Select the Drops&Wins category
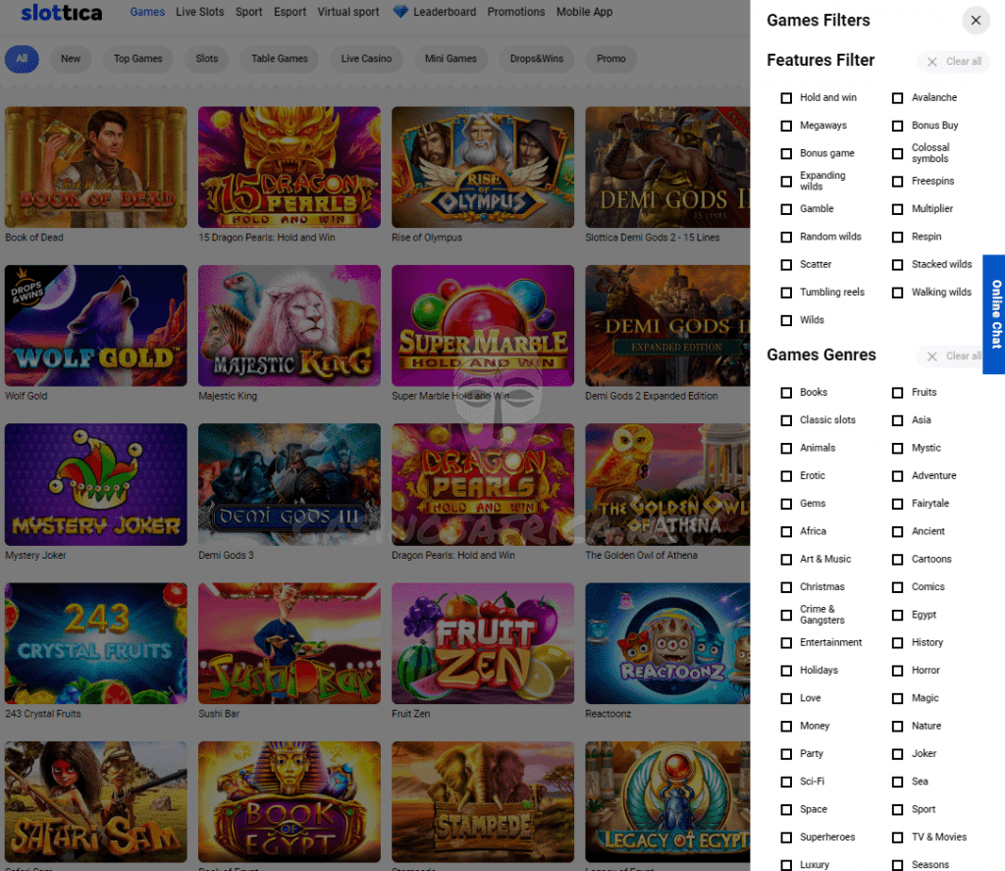Image resolution: width=1005 pixels, height=871 pixels. pyautogui.click(x=537, y=59)
